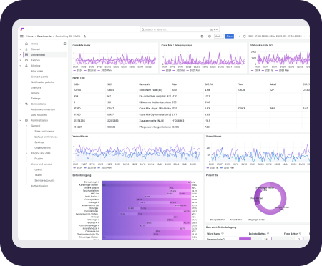Click the Home house icon in sidebar
This screenshot has height=266, width=322.
(x=26, y=44)
